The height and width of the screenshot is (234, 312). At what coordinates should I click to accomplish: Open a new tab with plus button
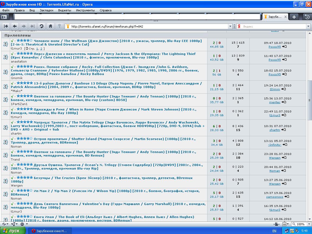[294, 17]
